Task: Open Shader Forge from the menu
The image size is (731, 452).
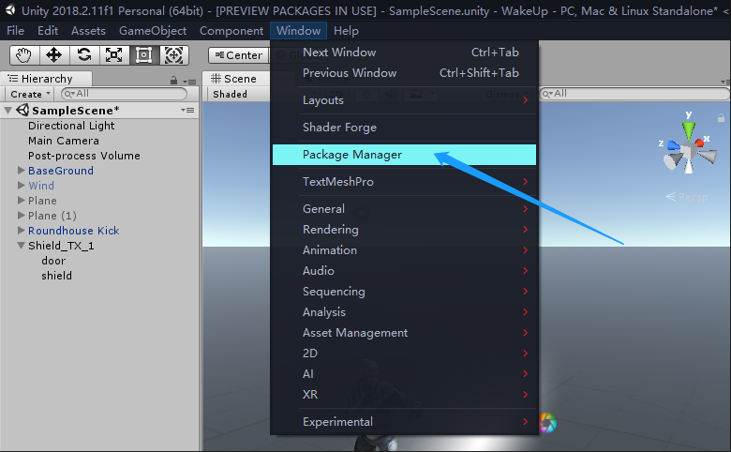Action: point(404,127)
